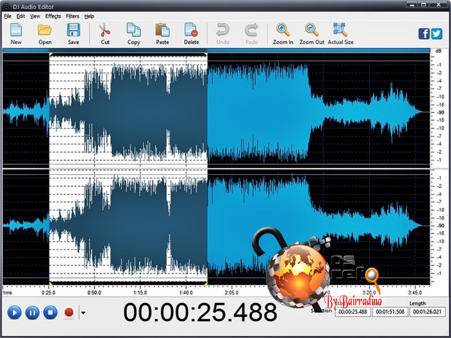
Task: Open the View menu
Action: point(35,16)
